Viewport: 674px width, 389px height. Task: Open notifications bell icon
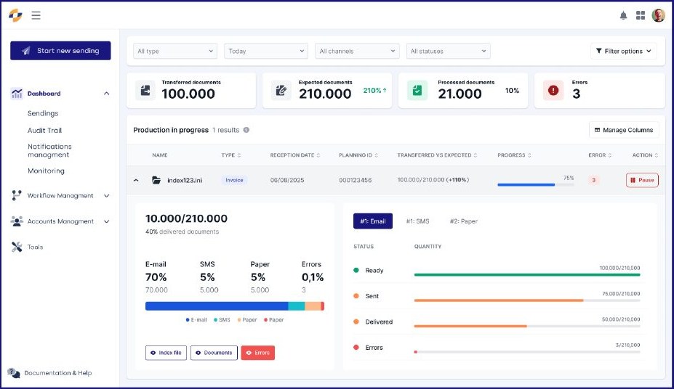pos(623,15)
